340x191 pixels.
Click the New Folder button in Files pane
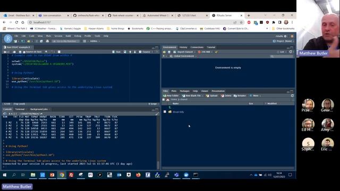171,95
